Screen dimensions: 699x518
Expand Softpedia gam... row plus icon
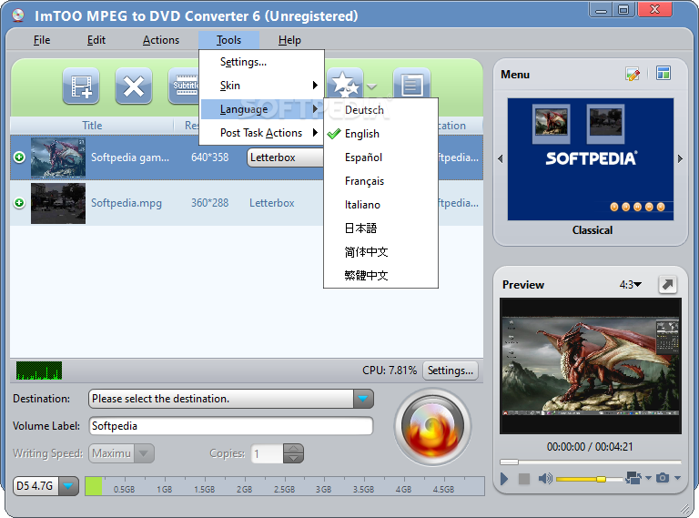[19, 157]
